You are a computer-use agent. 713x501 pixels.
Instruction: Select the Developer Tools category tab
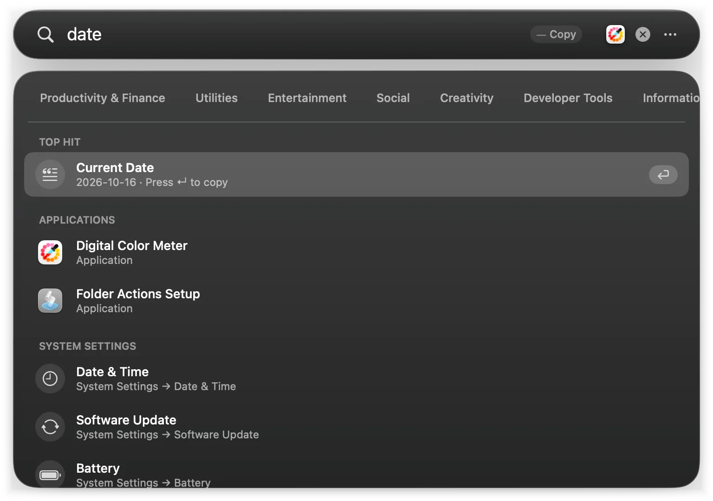pyautogui.click(x=568, y=98)
